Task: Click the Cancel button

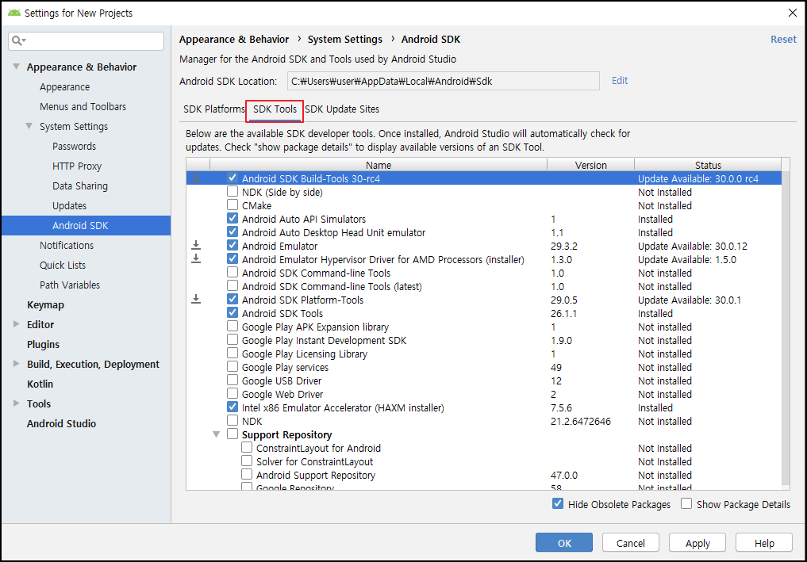Action: point(631,542)
